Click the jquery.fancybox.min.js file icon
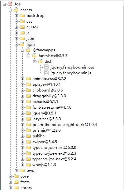 pyautogui.click(x=47, y=73)
